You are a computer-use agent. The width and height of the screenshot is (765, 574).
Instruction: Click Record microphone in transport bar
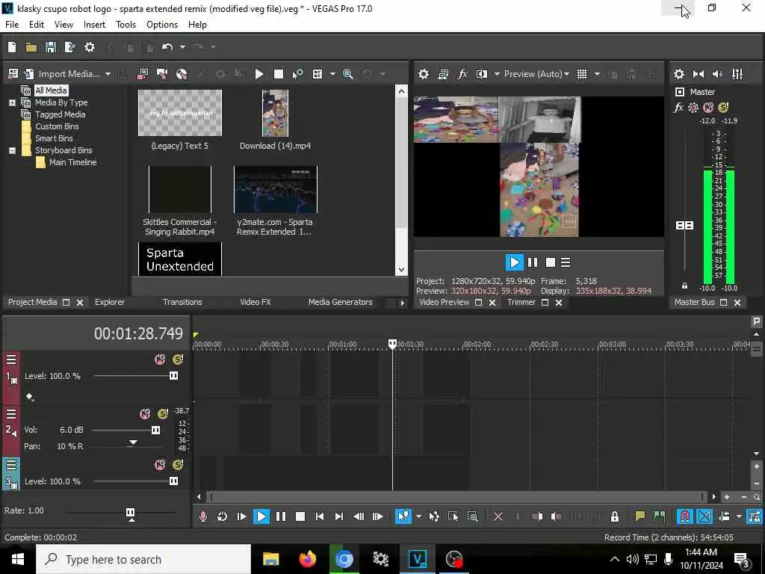pyautogui.click(x=203, y=516)
